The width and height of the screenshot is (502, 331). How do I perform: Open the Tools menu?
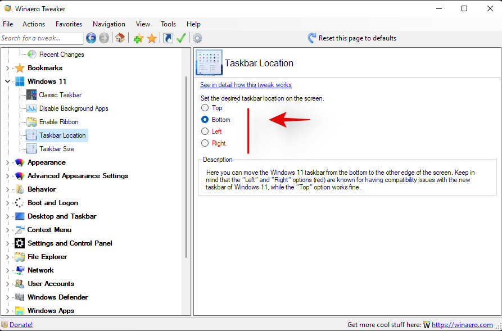tap(169, 24)
